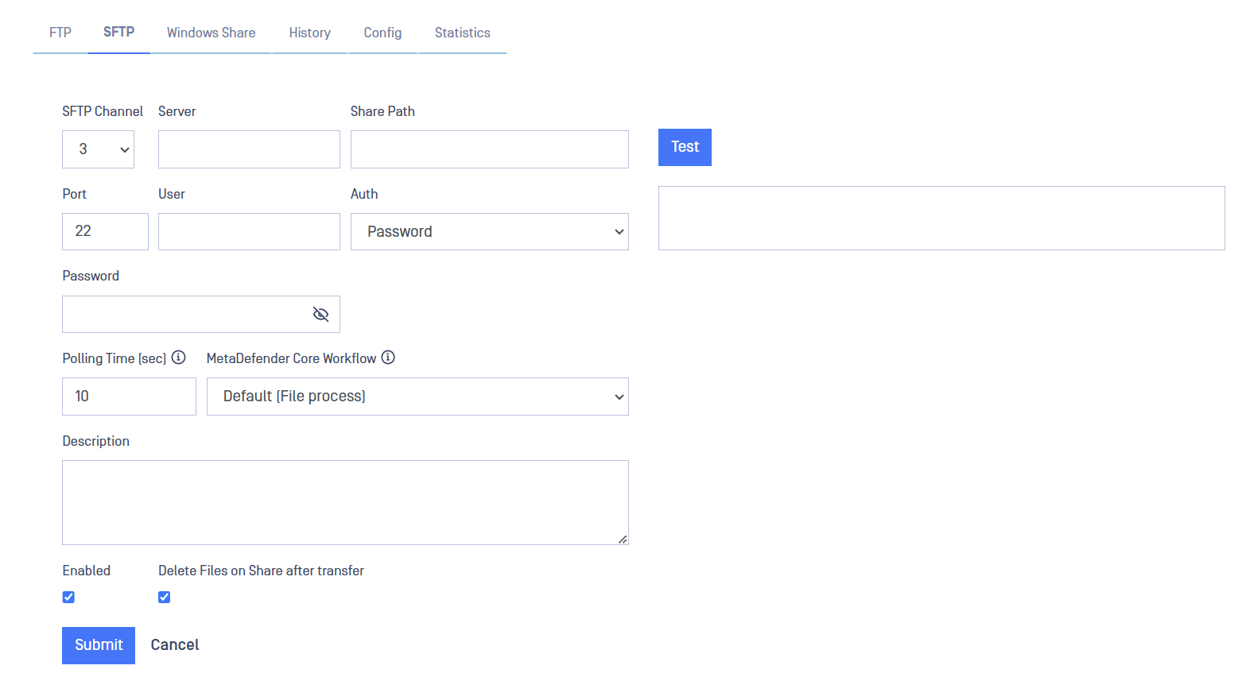Image resolution: width=1250 pixels, height=681 pixels.
Task: Focus the Server input field
Action: (249, 149)
